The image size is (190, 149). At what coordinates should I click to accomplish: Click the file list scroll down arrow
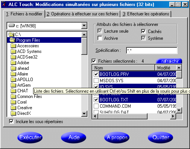click(179, 110)
